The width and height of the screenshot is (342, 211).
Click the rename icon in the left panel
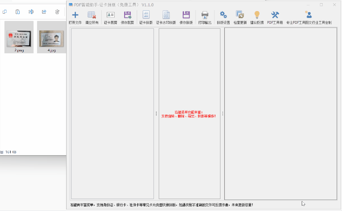(x=31, y=11)
